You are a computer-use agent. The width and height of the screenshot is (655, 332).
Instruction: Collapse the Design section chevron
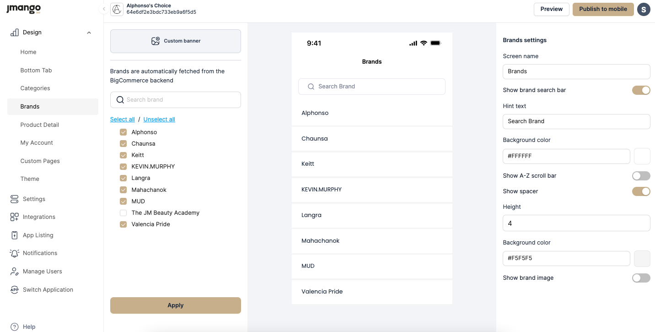(x=89, y=33)
